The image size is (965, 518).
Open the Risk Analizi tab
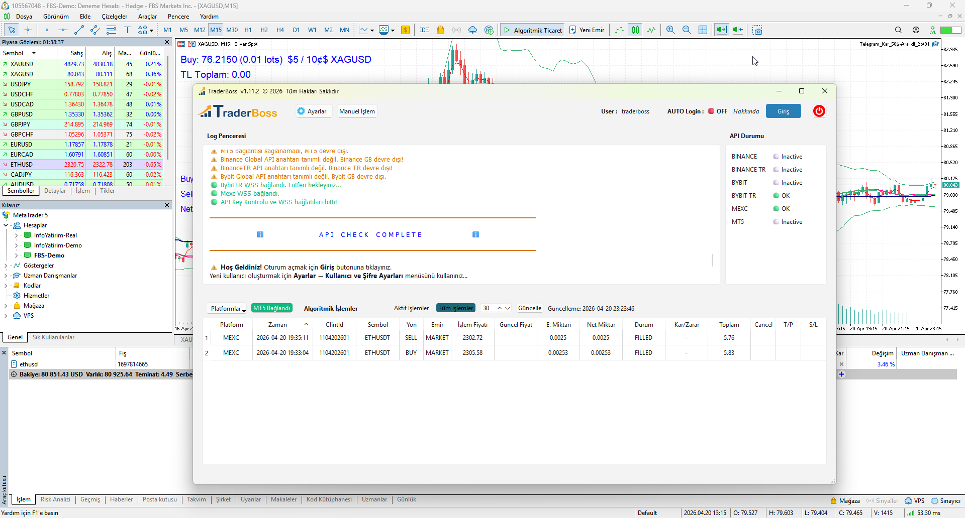pyautogui.click(x=55, y=499)
